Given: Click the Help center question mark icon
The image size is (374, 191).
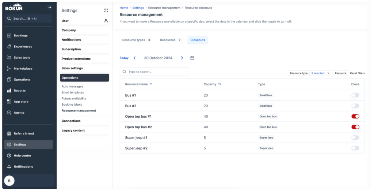Looking at the screenshot, I should pos(9,156).
